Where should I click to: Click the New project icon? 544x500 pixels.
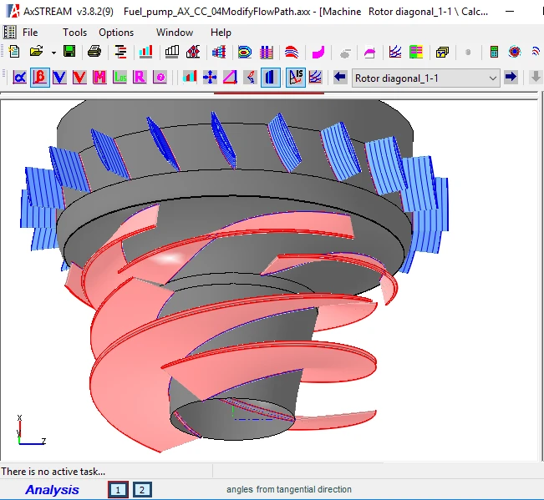(x=13, y=52)
